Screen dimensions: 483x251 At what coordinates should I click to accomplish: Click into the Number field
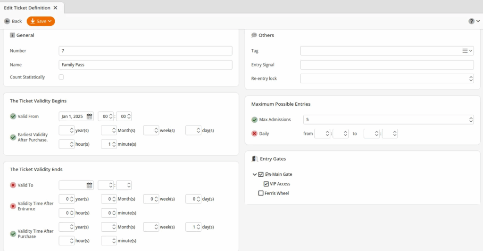tap(145, 51)
